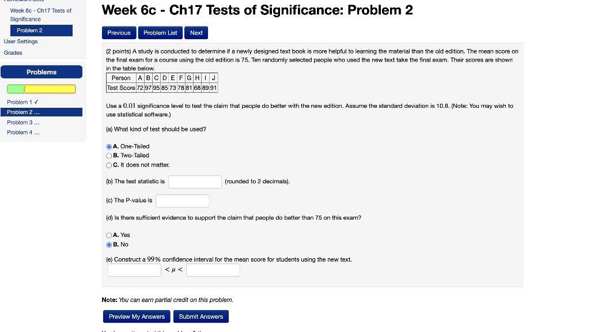Submit Answers for grading
590x332 pixels.
pos(201,316)
